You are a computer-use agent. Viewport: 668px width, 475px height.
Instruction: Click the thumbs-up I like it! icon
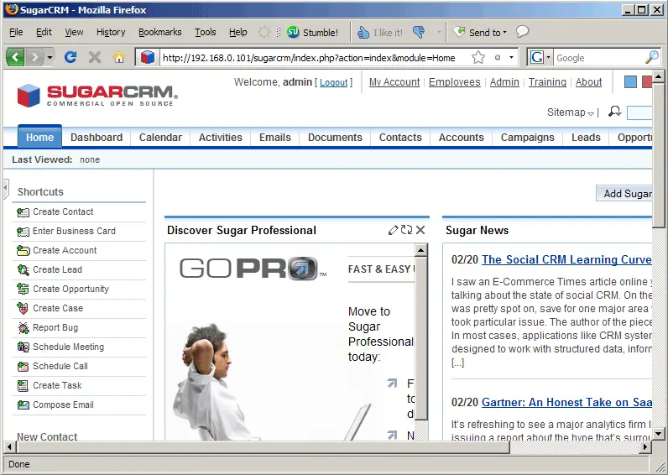click(x=363, y=33)
